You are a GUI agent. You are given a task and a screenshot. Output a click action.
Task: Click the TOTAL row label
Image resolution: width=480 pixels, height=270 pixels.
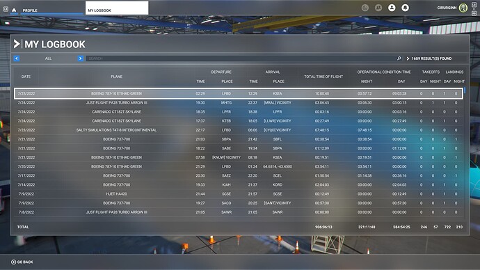pos(23,227)
